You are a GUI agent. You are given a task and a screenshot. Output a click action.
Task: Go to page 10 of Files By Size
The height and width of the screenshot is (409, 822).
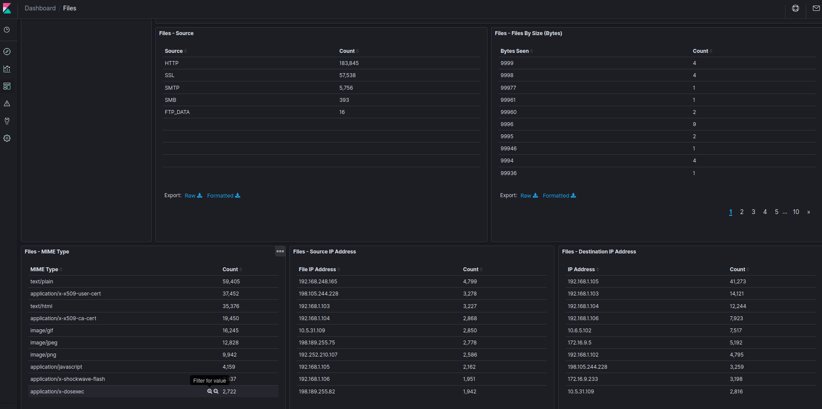pyautogui.click(x=796, y=212)
